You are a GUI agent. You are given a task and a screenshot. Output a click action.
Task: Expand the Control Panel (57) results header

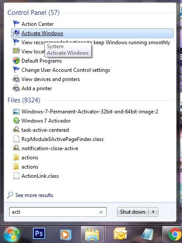[x=33, y=13]
